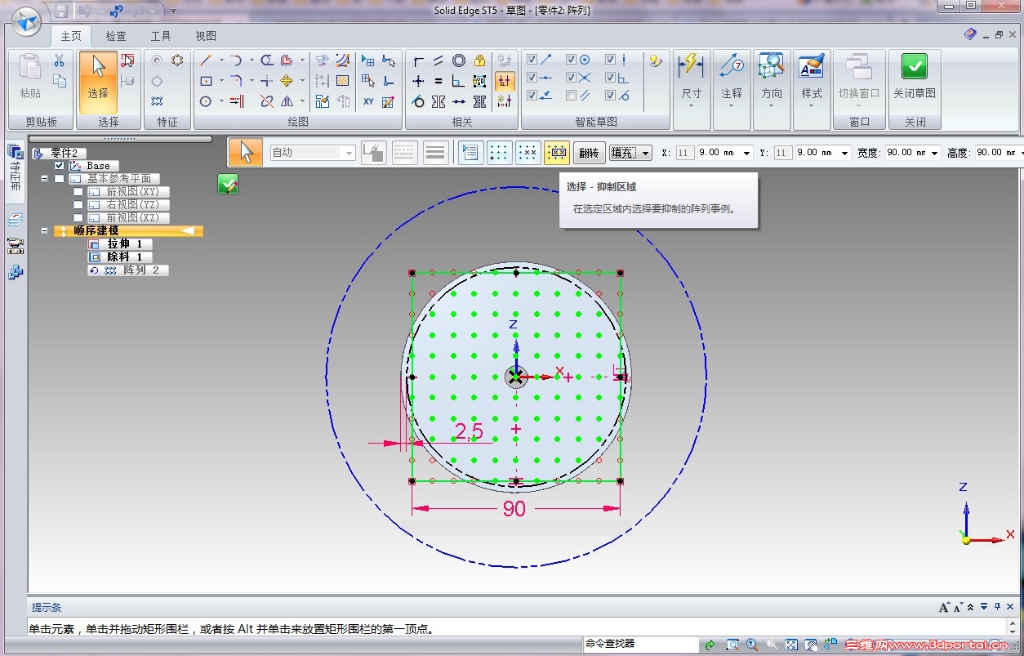This screenshot has width=1024, height=656.
Task: Select the Line drawing tool
Action: (x=206, y=60)
